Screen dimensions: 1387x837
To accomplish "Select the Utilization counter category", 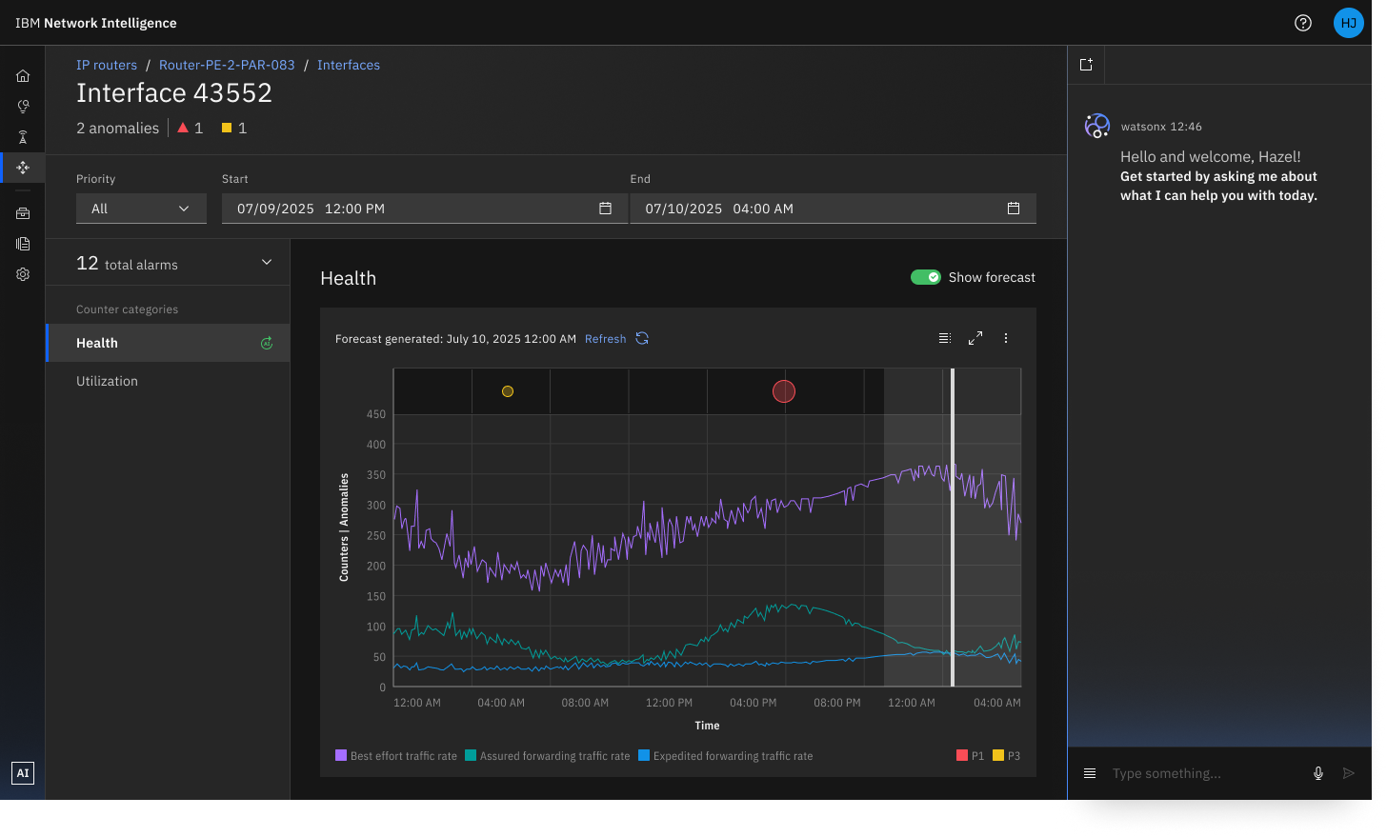I will [107, 380].
